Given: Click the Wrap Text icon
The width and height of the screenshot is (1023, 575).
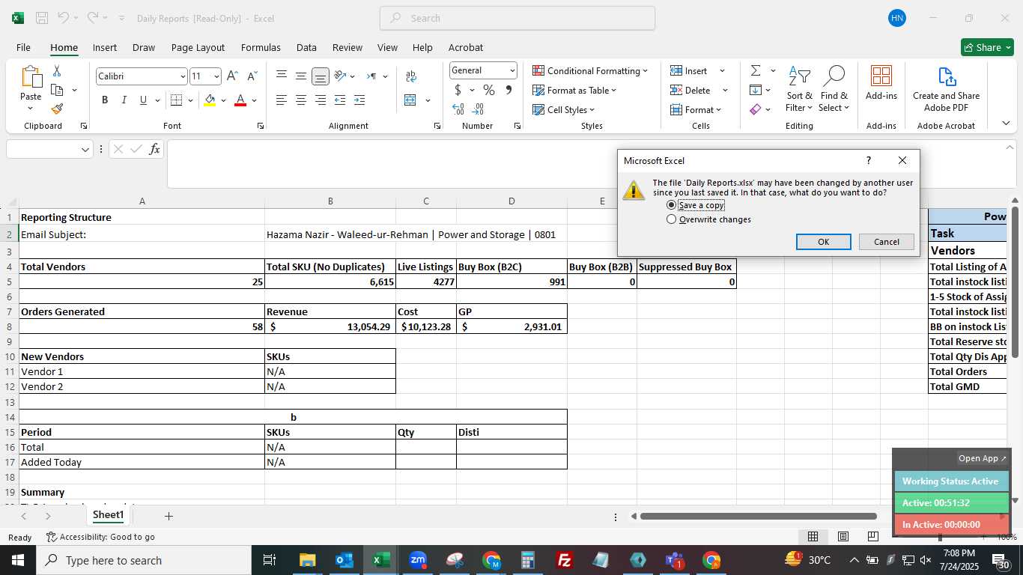Looking at the screenshot, I should click(410, 76).
